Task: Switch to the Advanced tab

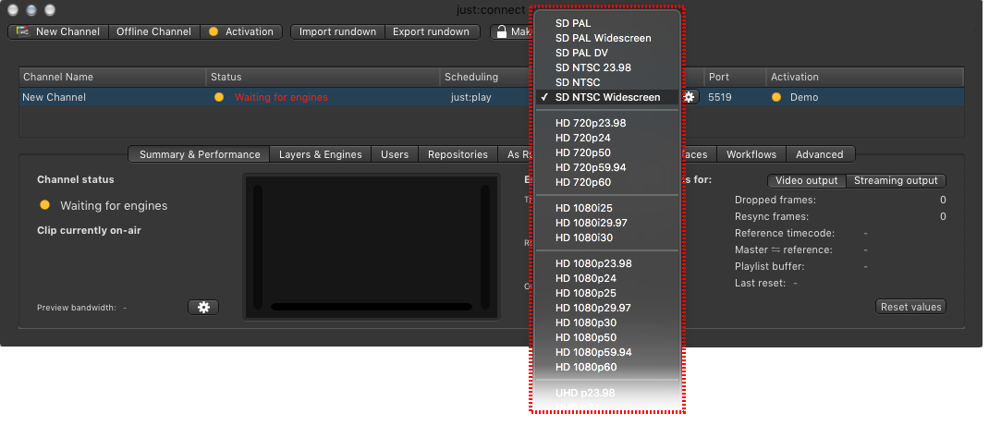Action: [820, 154]
